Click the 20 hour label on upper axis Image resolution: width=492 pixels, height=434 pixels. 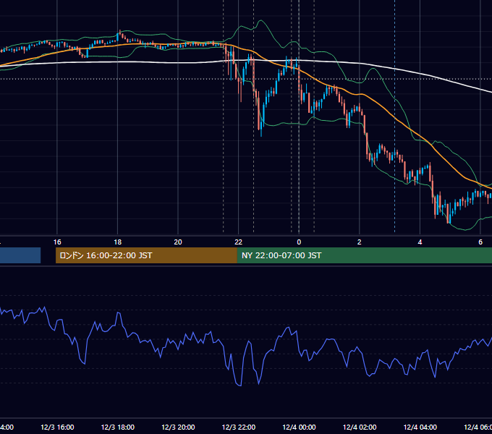pyautogui.click(x=178, y=242)
